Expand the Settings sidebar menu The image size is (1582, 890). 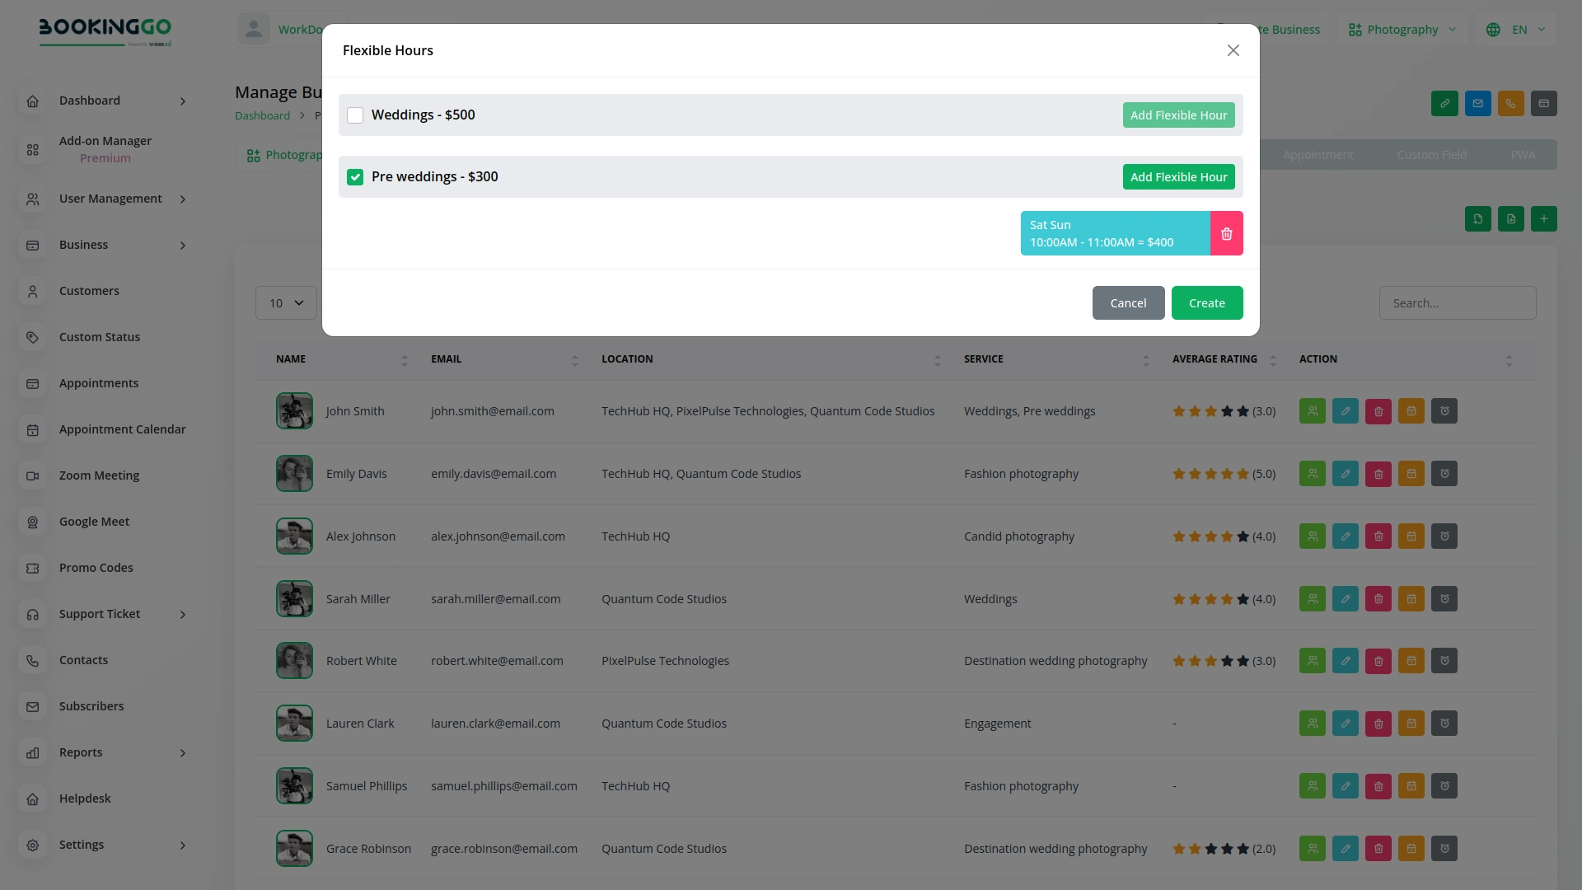(x=82, y=845)
